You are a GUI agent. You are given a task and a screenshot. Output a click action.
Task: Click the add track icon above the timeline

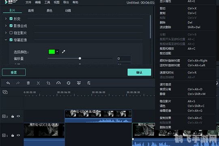5,92
